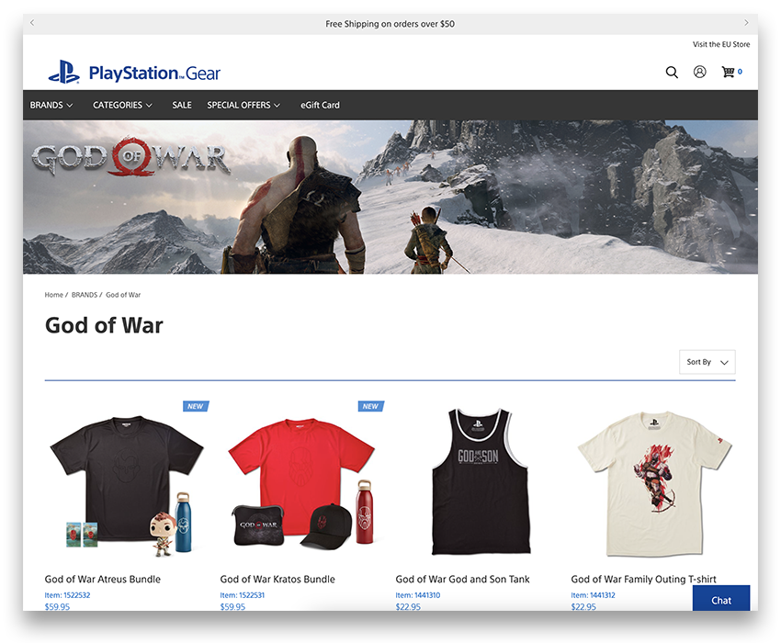The height and width of the screenshot is (643, 781).
Task: Expand the CATEGORIES menu
Action: (x=122, y=105)
